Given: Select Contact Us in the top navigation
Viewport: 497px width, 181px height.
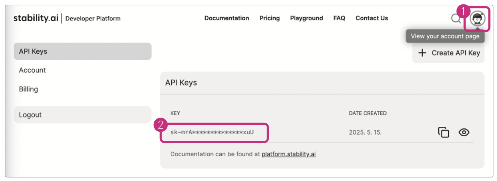Looking at the screenshot, I should point(372,18).
